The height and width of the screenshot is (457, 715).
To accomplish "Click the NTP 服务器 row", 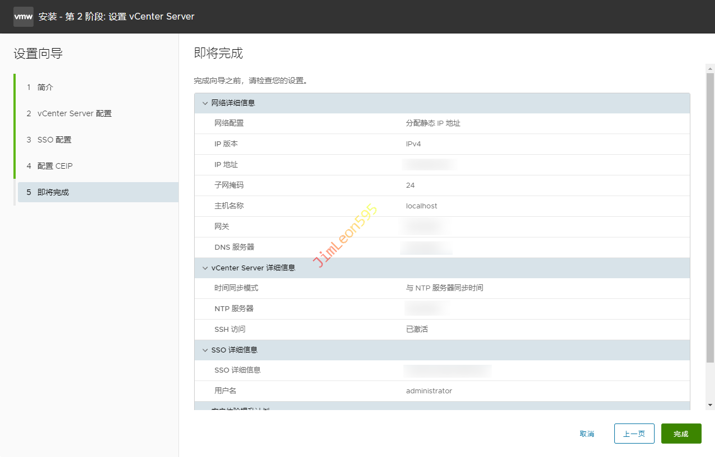I will coord(442,309).
